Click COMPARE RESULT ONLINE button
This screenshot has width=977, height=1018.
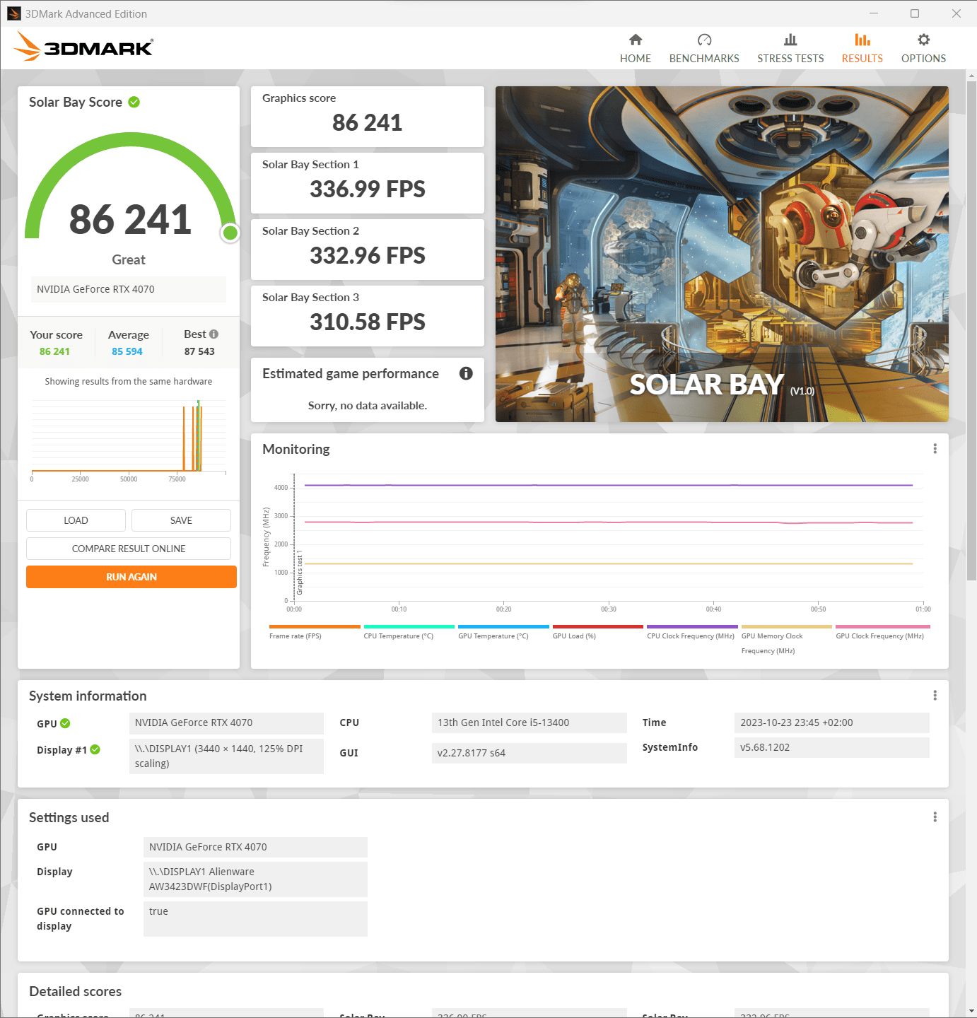129,549
